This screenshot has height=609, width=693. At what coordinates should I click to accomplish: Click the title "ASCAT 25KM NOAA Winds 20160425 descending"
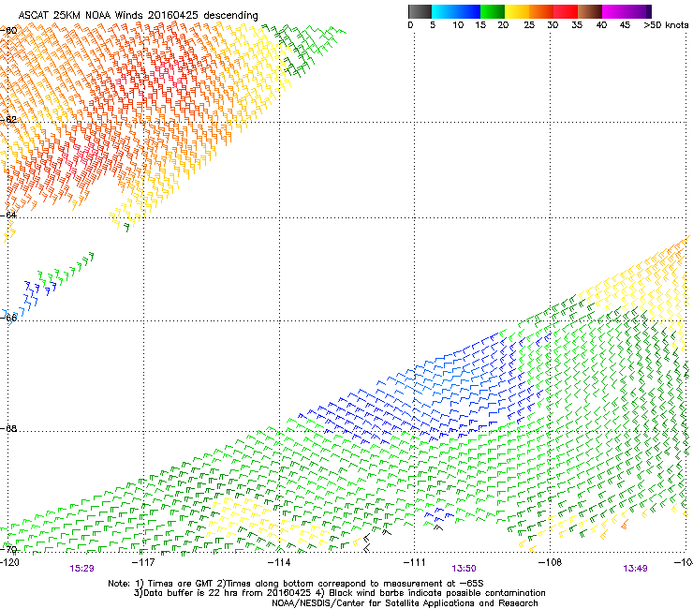(138, 15)
